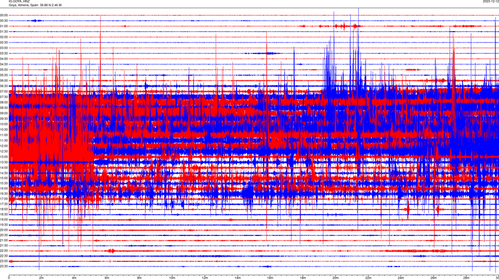Select the 01:00 time row label
The image size is (499, 280).
pyautogui.click(x=4, y=26)
